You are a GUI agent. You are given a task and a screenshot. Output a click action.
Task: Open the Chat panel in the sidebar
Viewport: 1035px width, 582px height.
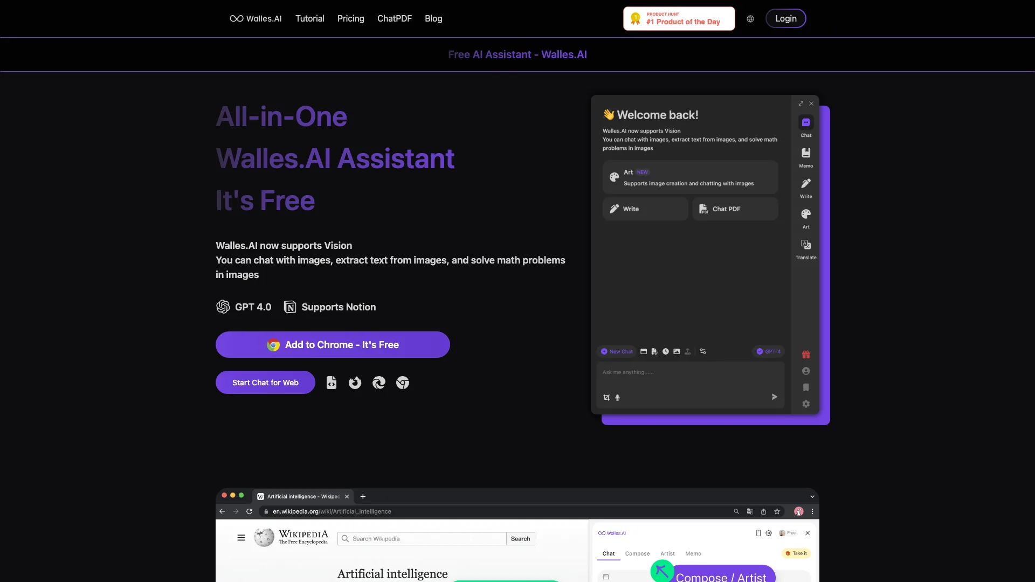coord(806,127)
